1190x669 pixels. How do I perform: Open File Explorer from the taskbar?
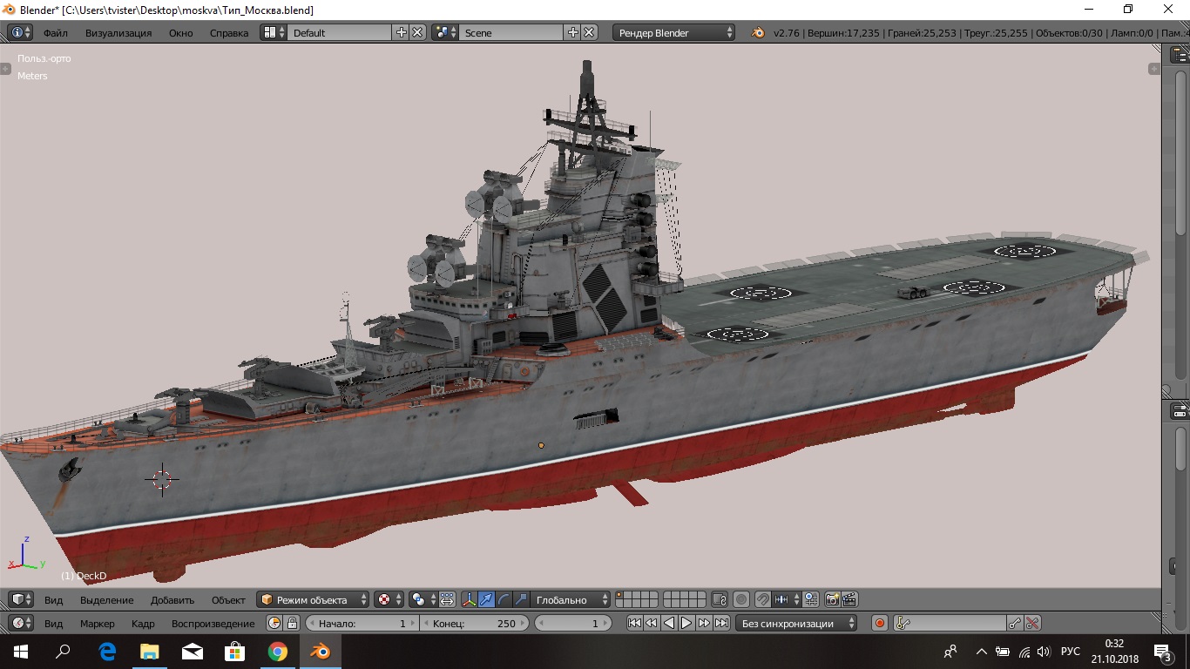tap(150, 652)
